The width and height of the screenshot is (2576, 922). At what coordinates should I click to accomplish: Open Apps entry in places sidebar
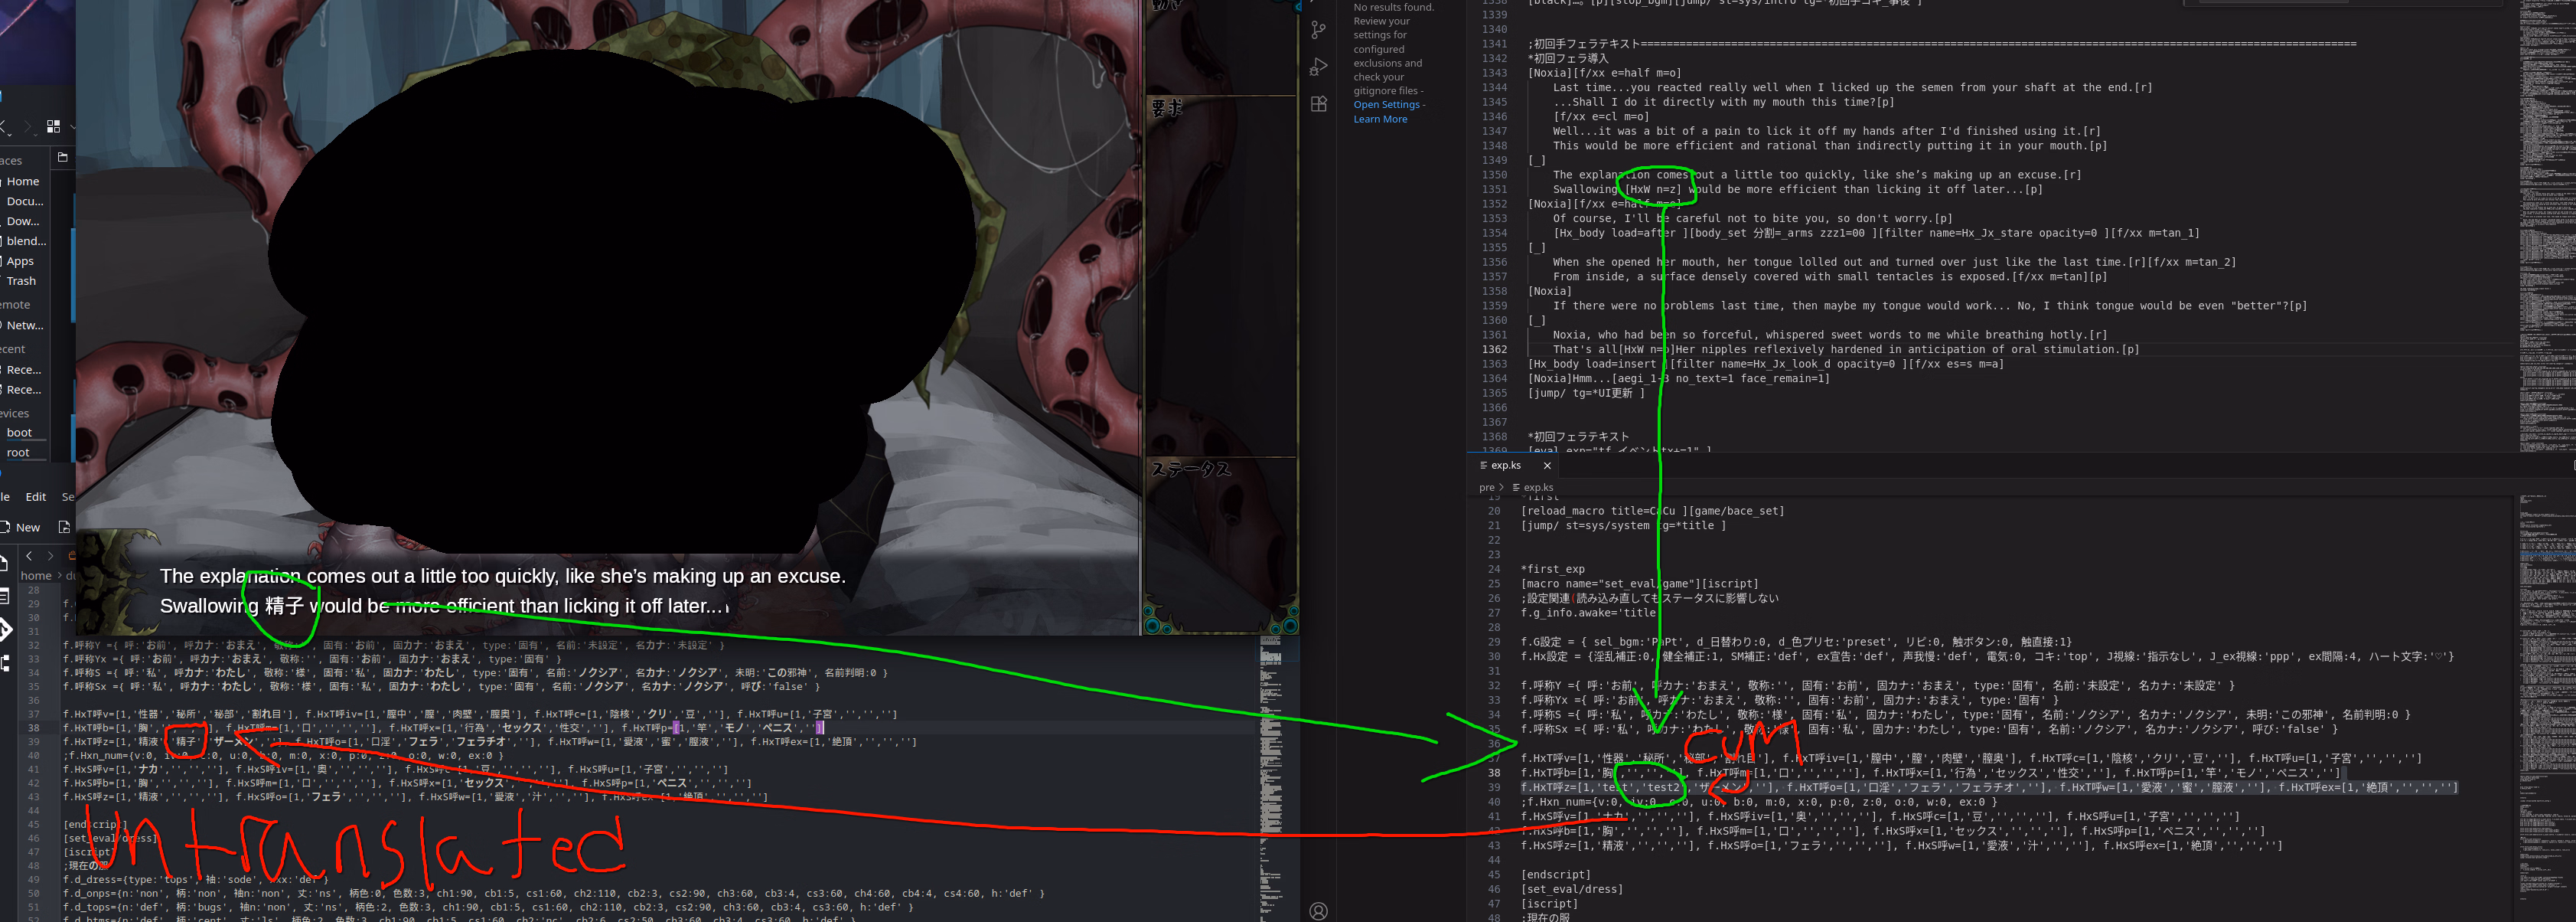click(x=20, y=261)
